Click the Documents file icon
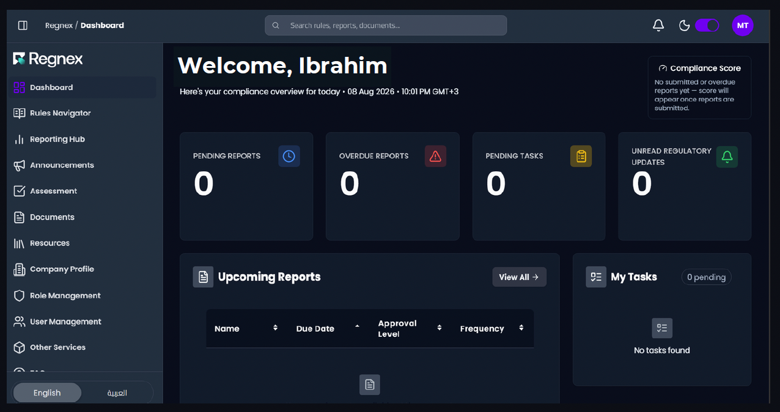Image resolution: width=780 pixels, height=412 pixels. tap(19, 217)
